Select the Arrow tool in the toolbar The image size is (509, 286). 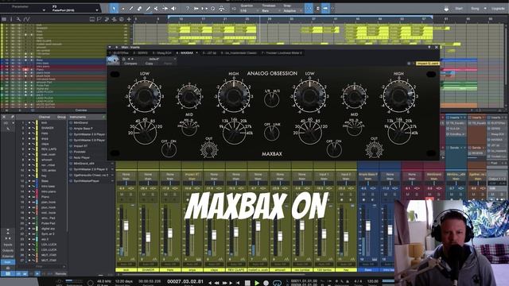pos(114,9)
